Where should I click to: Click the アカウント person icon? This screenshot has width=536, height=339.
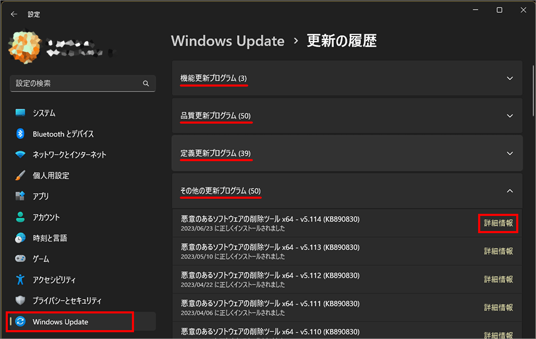20,217
